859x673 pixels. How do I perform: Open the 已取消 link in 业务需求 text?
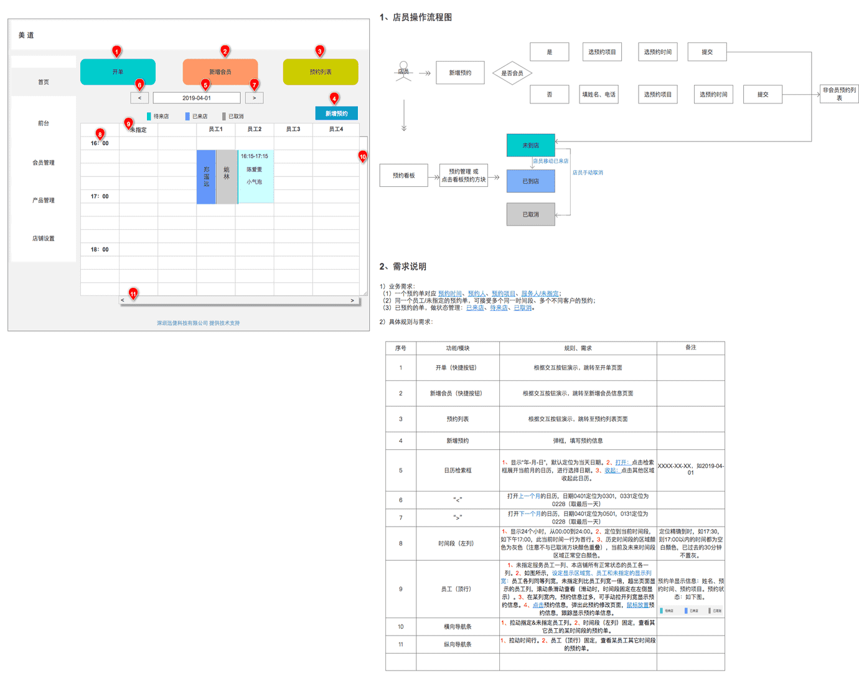523,308
